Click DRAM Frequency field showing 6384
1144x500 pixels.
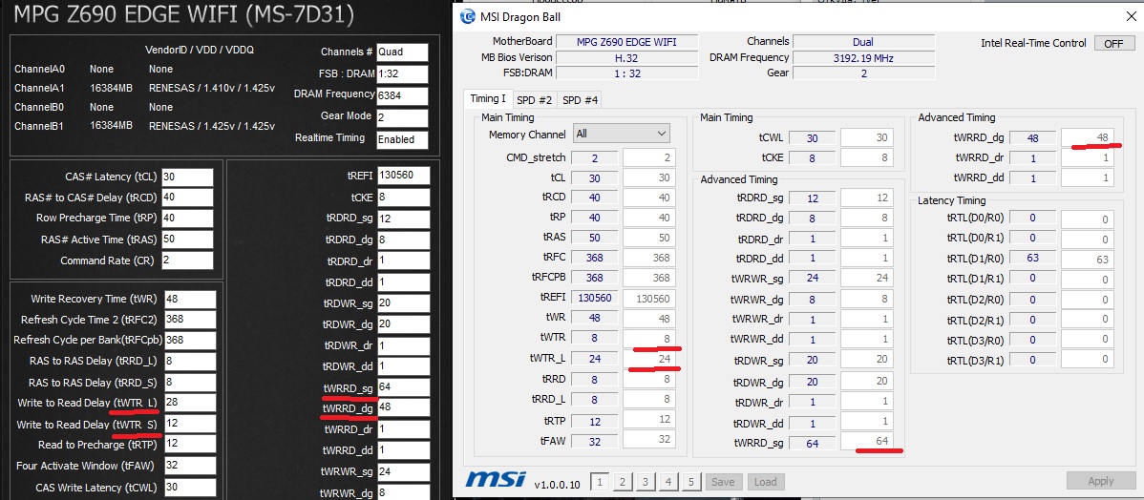pyautogui.click(x=402, y=94)
